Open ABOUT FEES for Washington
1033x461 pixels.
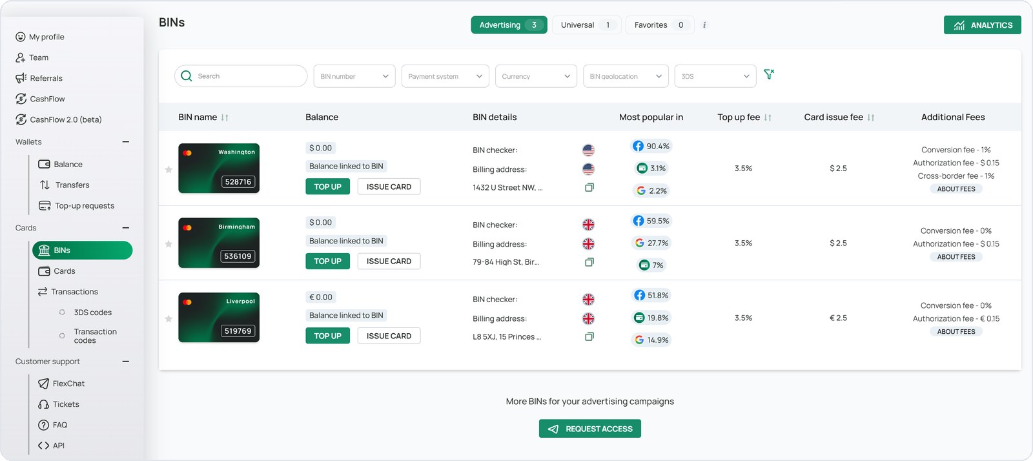click(956, 189)
